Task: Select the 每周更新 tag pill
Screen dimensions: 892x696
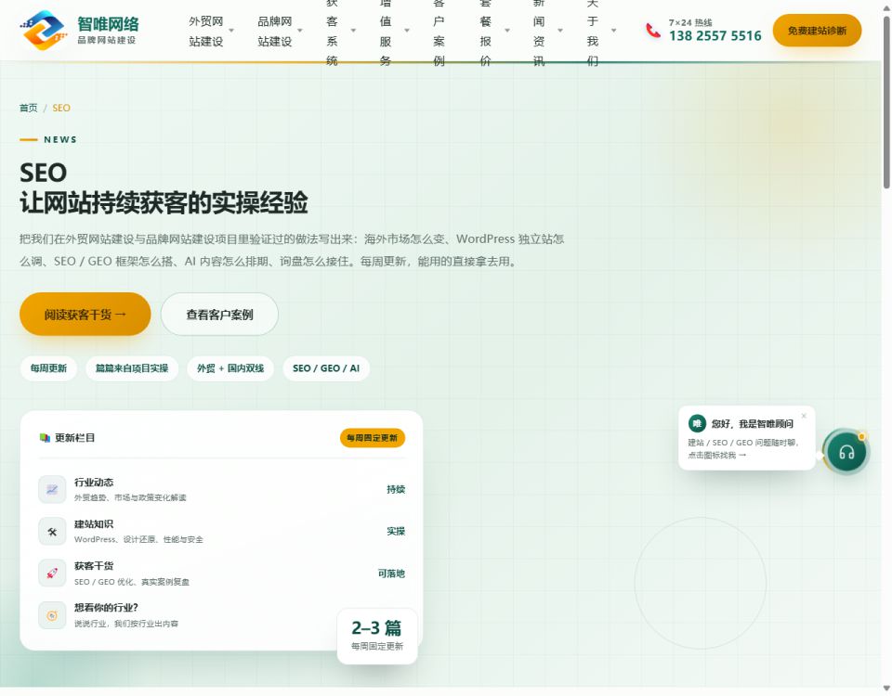Action: (49, 368)
